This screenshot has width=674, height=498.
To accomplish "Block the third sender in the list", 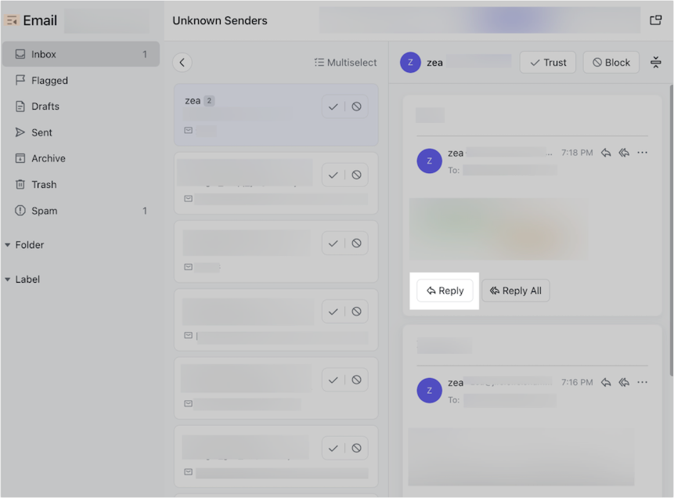I will pos(356,244).
